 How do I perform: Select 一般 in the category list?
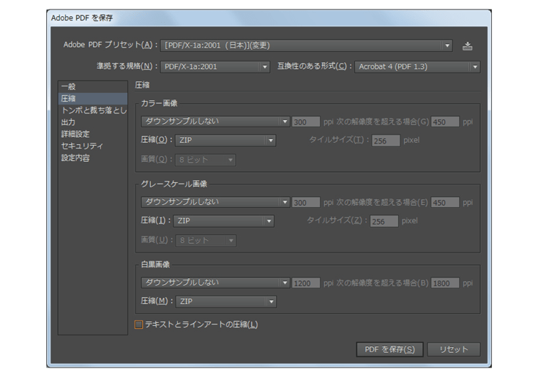pyautogui.click(x=93, y=86)
